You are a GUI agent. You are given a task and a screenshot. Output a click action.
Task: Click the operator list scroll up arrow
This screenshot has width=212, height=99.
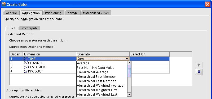coord(129,63)
